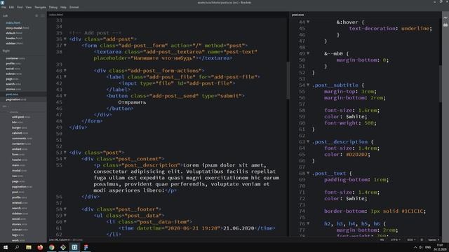Collapse div fold at line 40
This screenshot has width=449, height=252.
coord(65,70)
